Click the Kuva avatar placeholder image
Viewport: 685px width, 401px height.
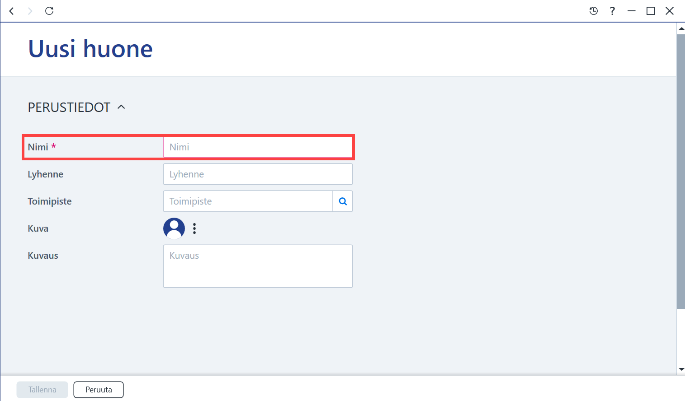(174, 228)
